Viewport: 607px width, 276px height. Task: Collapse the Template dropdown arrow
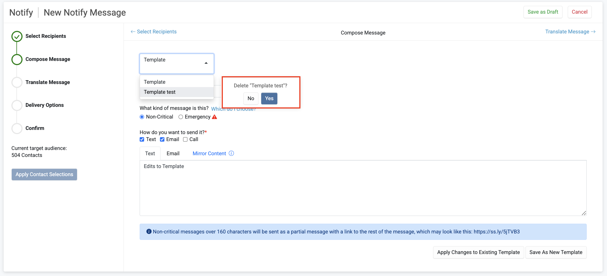click(206, 63)
